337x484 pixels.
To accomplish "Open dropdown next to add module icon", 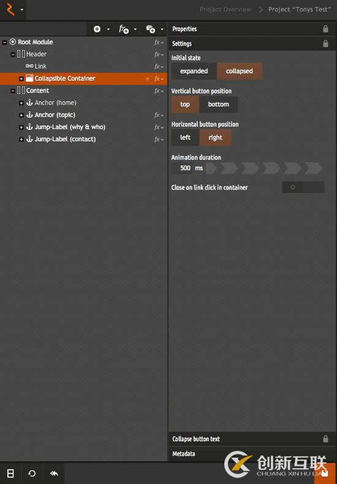I will pyautogui.click(x=108, y=29).
